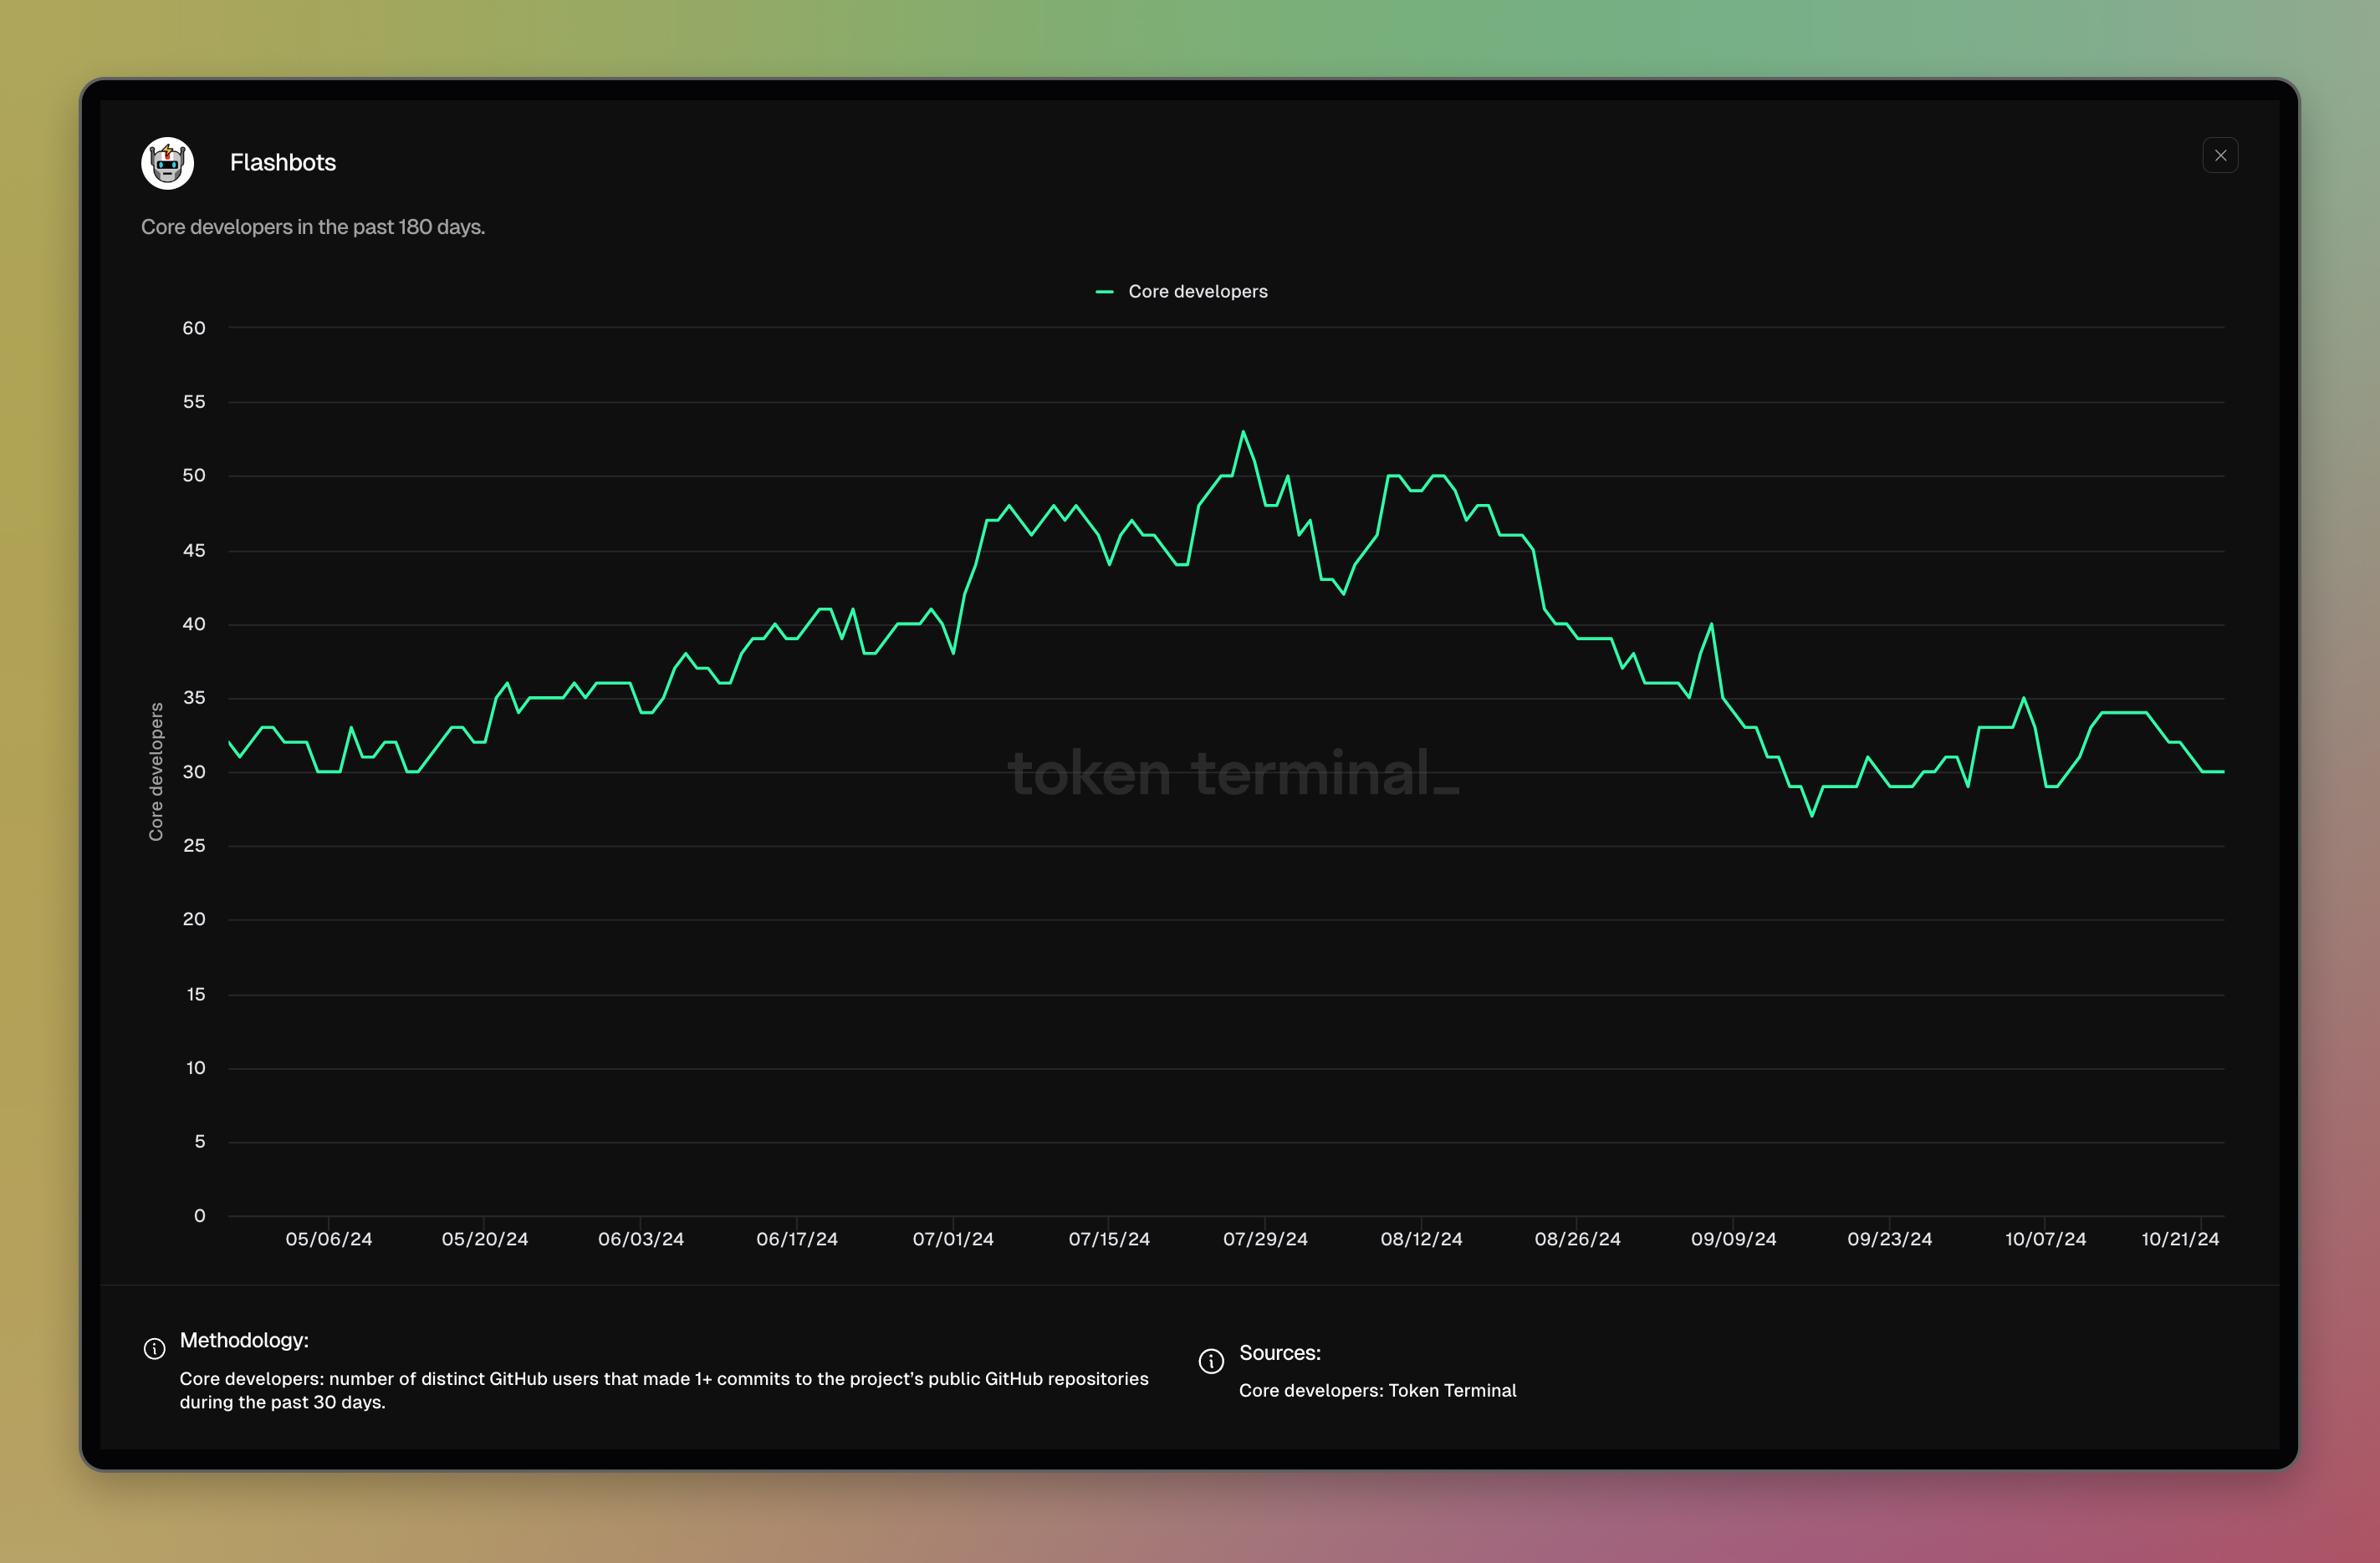Image resolution: width=2380 pixels, height=1563 pixels.
Task: Click the 05/06/24 x-axis label
Action: [x=329, y=1240]
